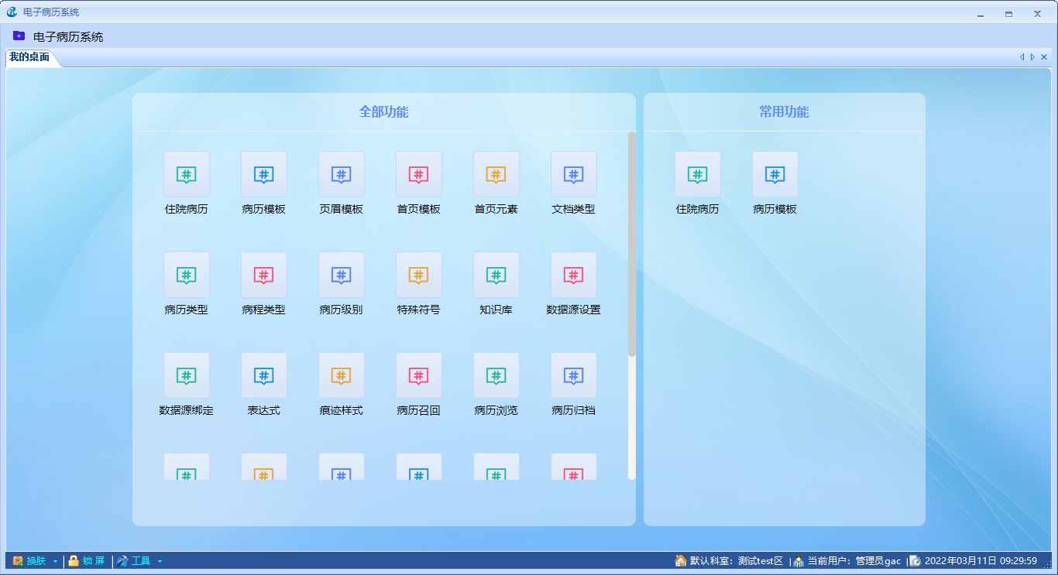Open the 数据源绑定 function icon
This screenshot has width=1058, height=575.
pos(187,376)
